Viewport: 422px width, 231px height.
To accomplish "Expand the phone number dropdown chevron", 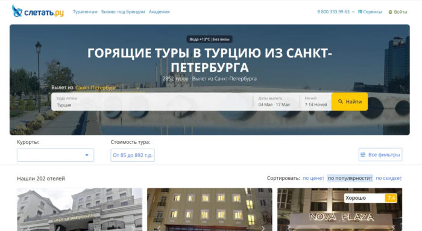I will (353, 12).
